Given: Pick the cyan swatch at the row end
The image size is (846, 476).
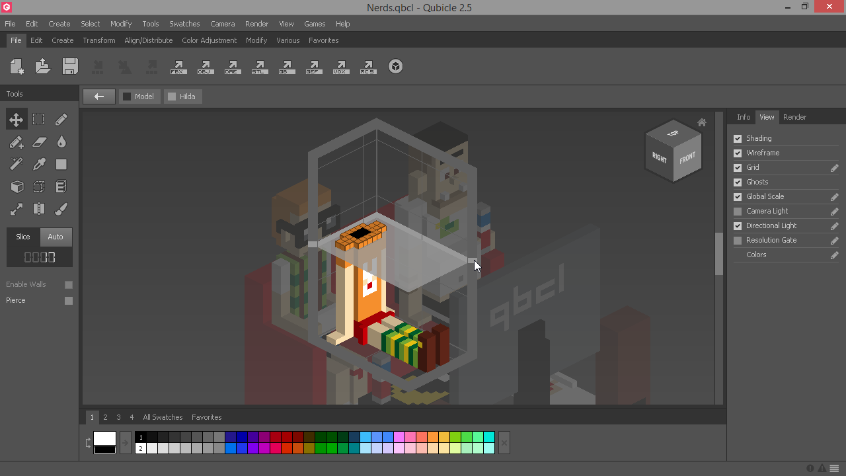Looking at the screenshot, I should [x=488, y=437].
